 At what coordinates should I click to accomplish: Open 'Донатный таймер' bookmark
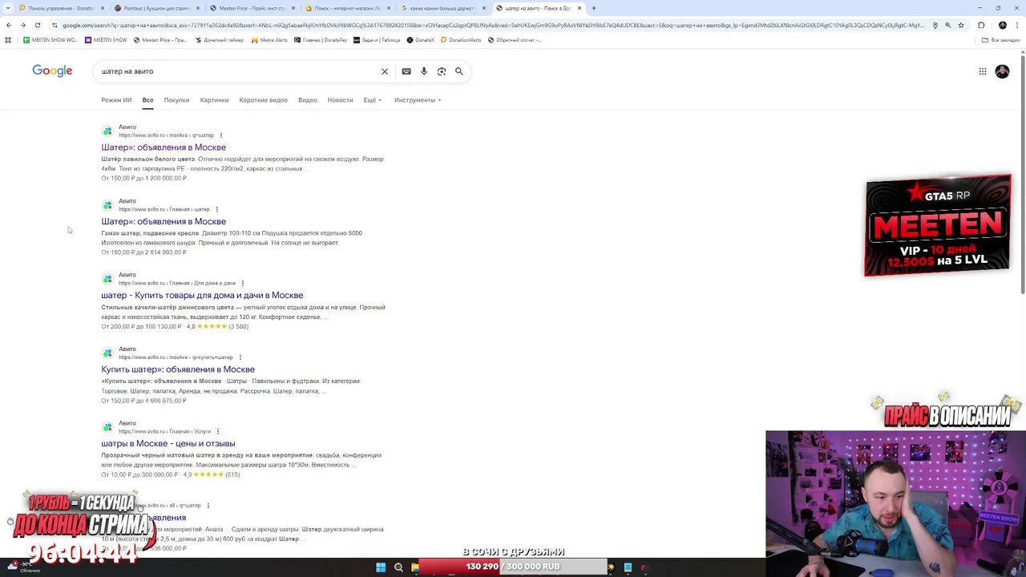219,40
